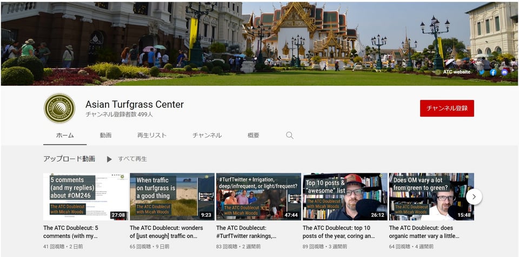
Task: Click the Asian Turfgrass Center channel avatar
Action: [x=59, y=108]
